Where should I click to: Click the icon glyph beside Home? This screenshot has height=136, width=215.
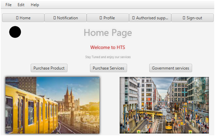click(17, 18)
